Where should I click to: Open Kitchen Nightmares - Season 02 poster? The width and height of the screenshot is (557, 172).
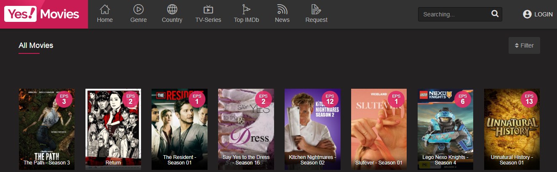pyautogui.click(x=312, y=129)
